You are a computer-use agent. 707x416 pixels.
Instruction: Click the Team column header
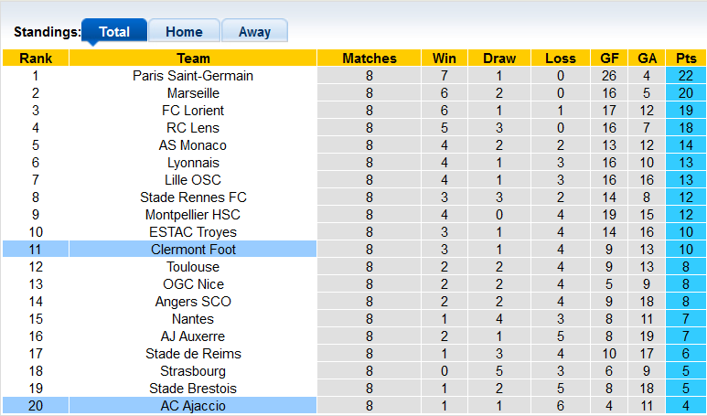pos(193,59)
